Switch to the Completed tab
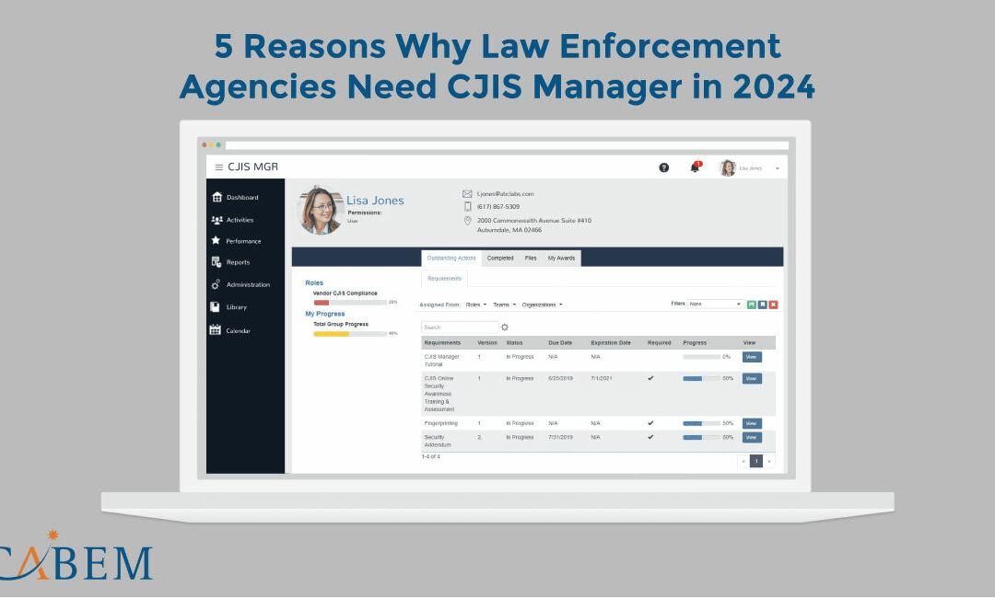Viewport: 995px width, 598px height. 500,258
